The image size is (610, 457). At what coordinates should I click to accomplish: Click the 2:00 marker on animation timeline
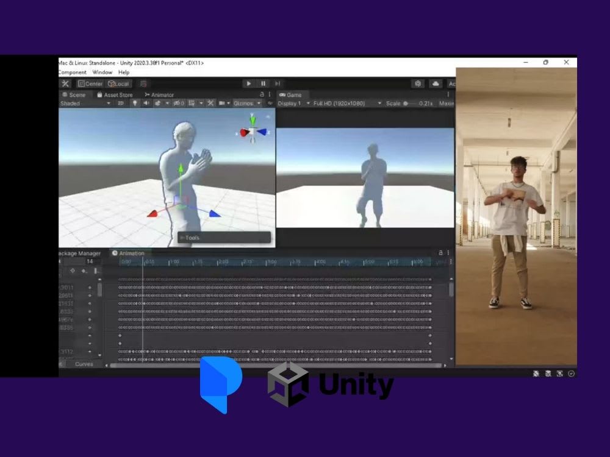click(x=223, y=262)
